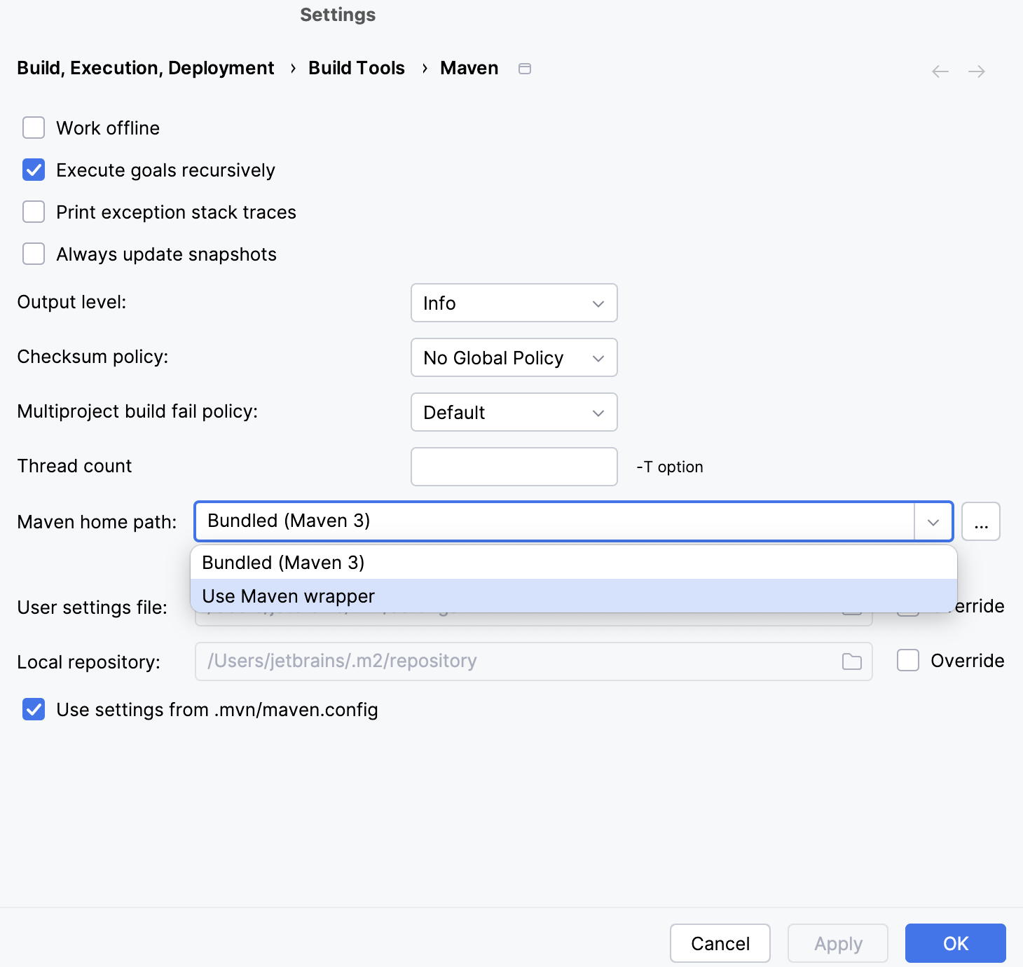This screenshot has height=967, width=1023.
Task: Disable Use settings from .mvn/maven.config
Action: 33,710
